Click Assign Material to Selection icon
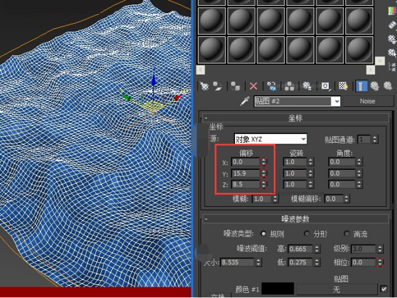Image resolution: width=397 pixels, height=298 pixels. (235, 86)
